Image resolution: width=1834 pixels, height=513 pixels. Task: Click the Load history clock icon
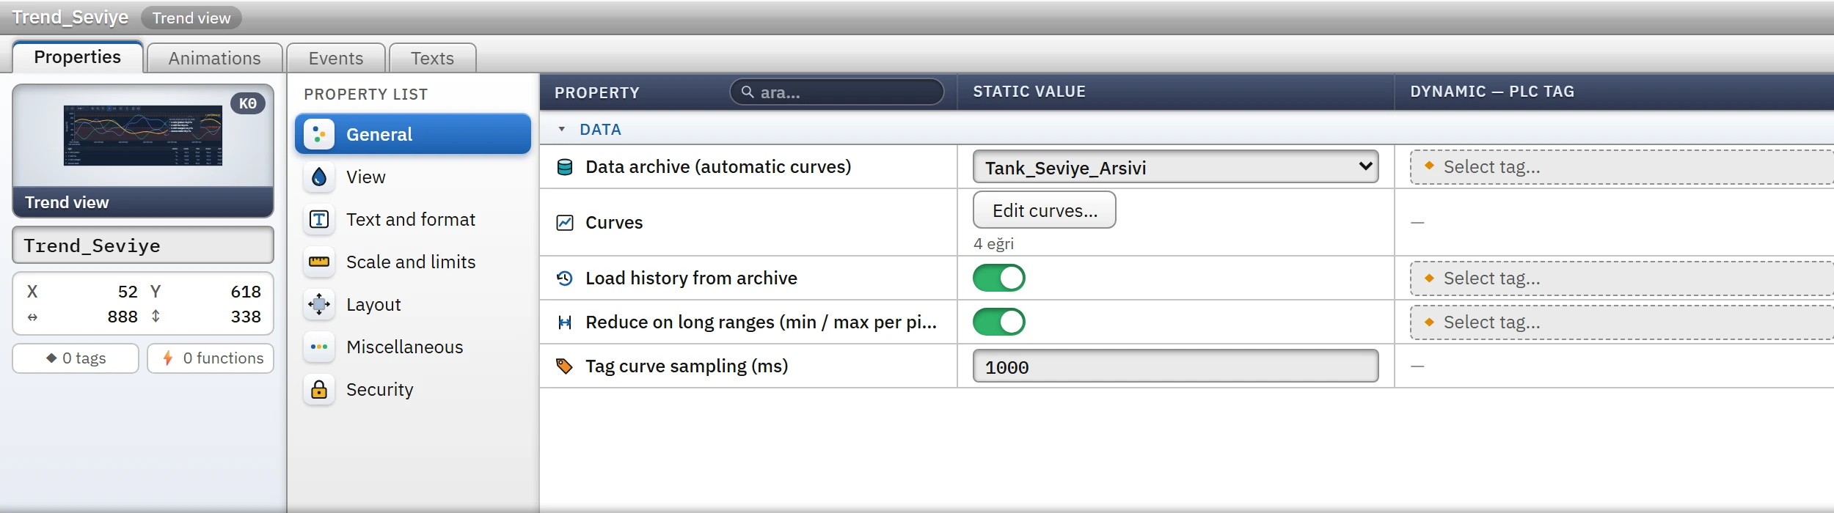[565, 278]
